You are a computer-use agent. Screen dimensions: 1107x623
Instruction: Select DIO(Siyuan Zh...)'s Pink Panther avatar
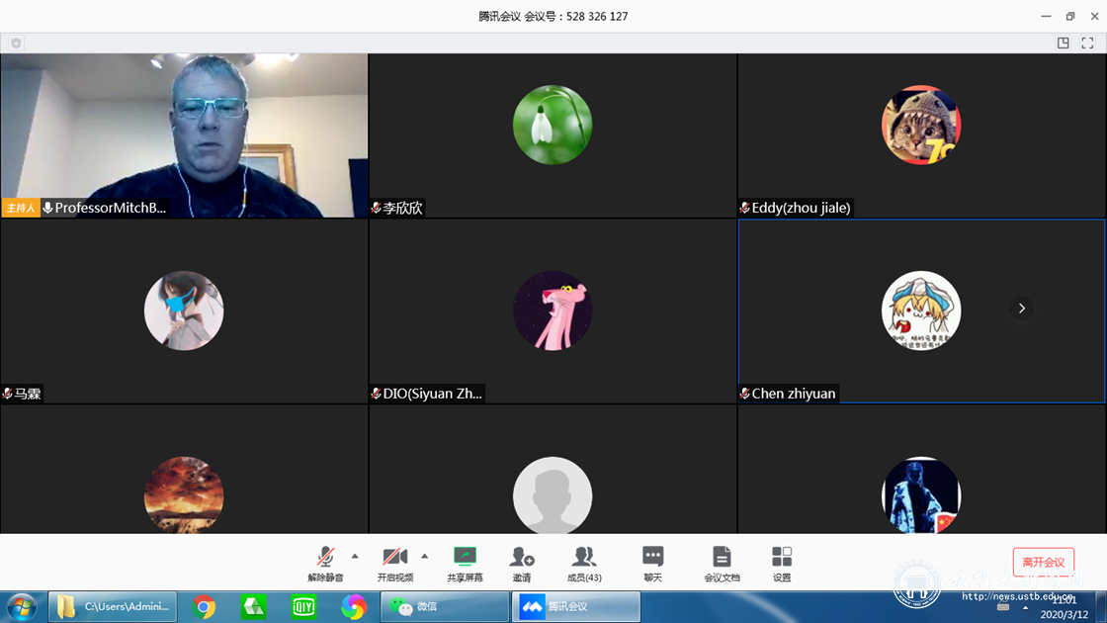[553, 311]
